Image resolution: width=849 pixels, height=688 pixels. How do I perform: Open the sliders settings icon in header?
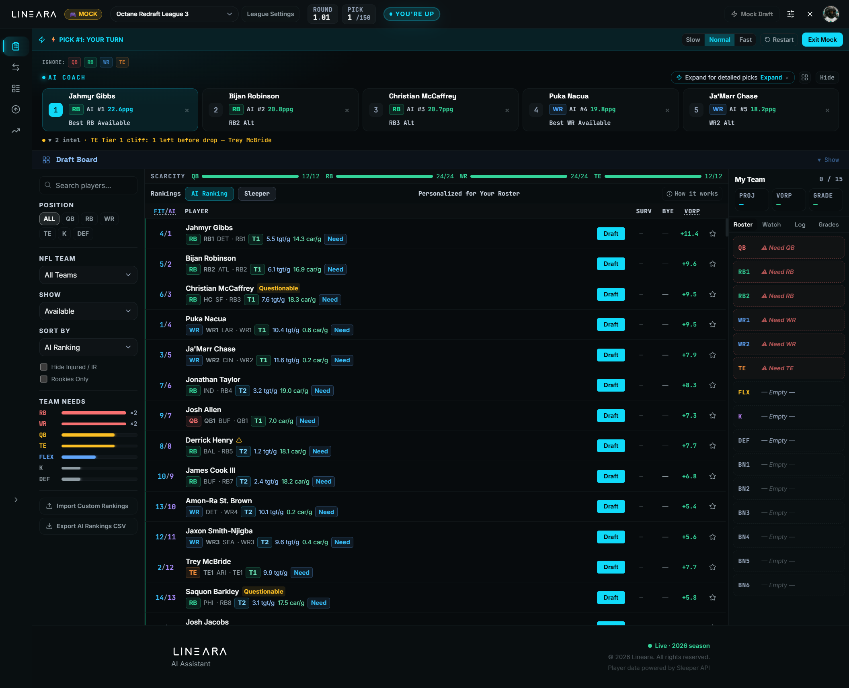point(791,14)
